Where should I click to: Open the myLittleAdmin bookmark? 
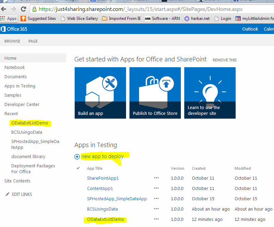(x=254, y=19)
